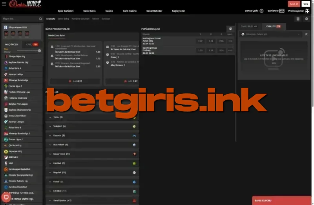This screenshot has height=205, width=314.
Task: Open settings gear icon near calculator
Action: pyautogui.click(x=307, y=19)
